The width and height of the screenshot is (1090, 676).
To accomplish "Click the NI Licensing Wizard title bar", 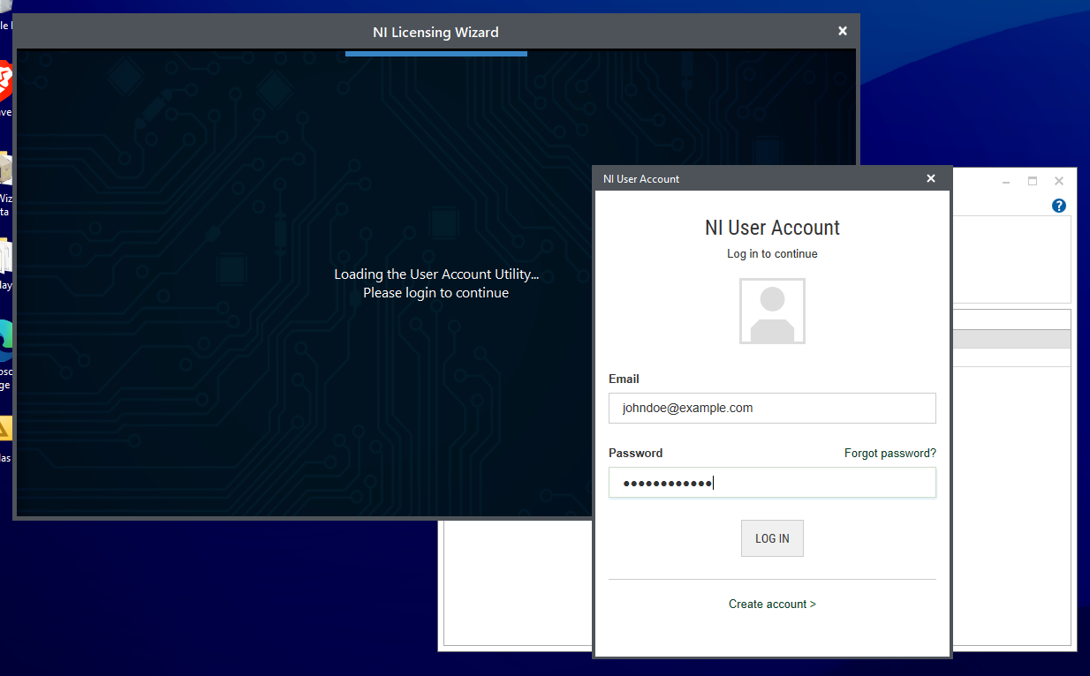I will pyautogui.click(x=435, y=32).
